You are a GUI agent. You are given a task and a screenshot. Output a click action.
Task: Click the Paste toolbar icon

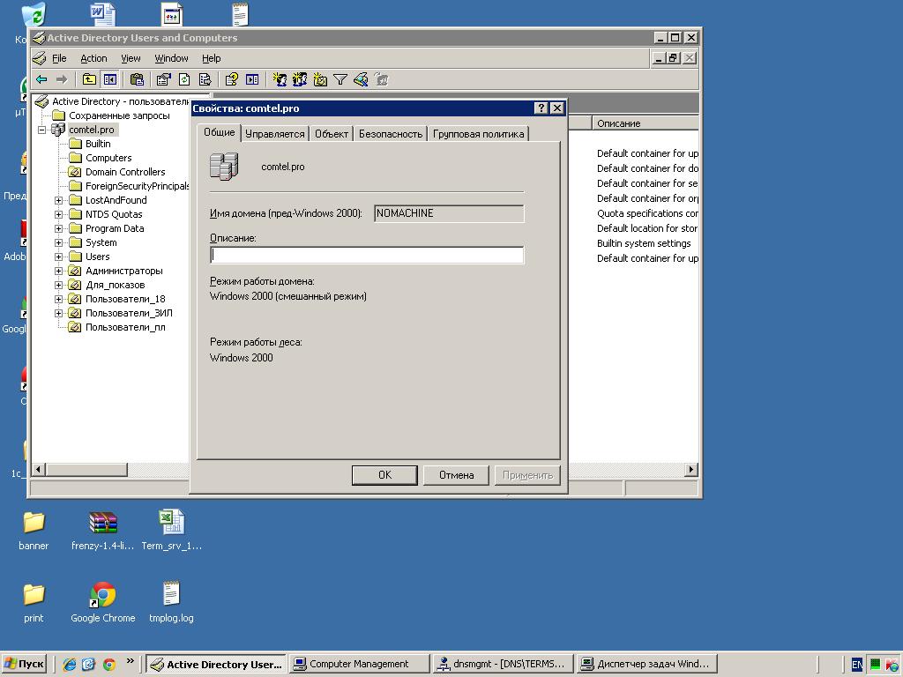pos(137,79)
